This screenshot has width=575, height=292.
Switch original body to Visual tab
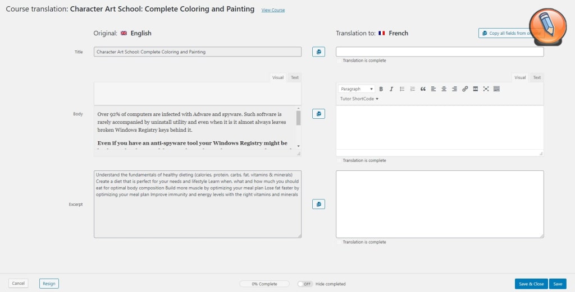click(x=277, y=77)
